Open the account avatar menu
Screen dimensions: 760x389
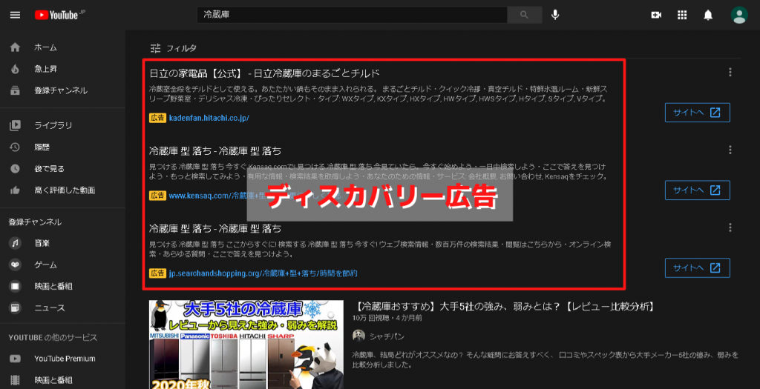[x=739, y=15]
